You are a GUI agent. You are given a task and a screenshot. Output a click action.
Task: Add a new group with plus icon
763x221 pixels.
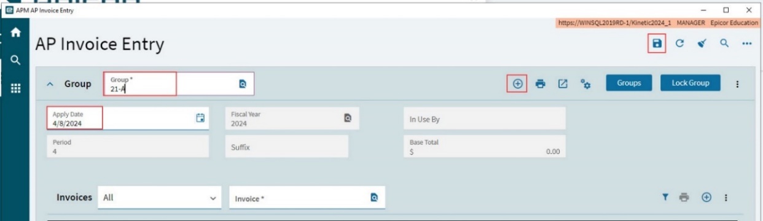pyautogui.click(x=517, y=83)
